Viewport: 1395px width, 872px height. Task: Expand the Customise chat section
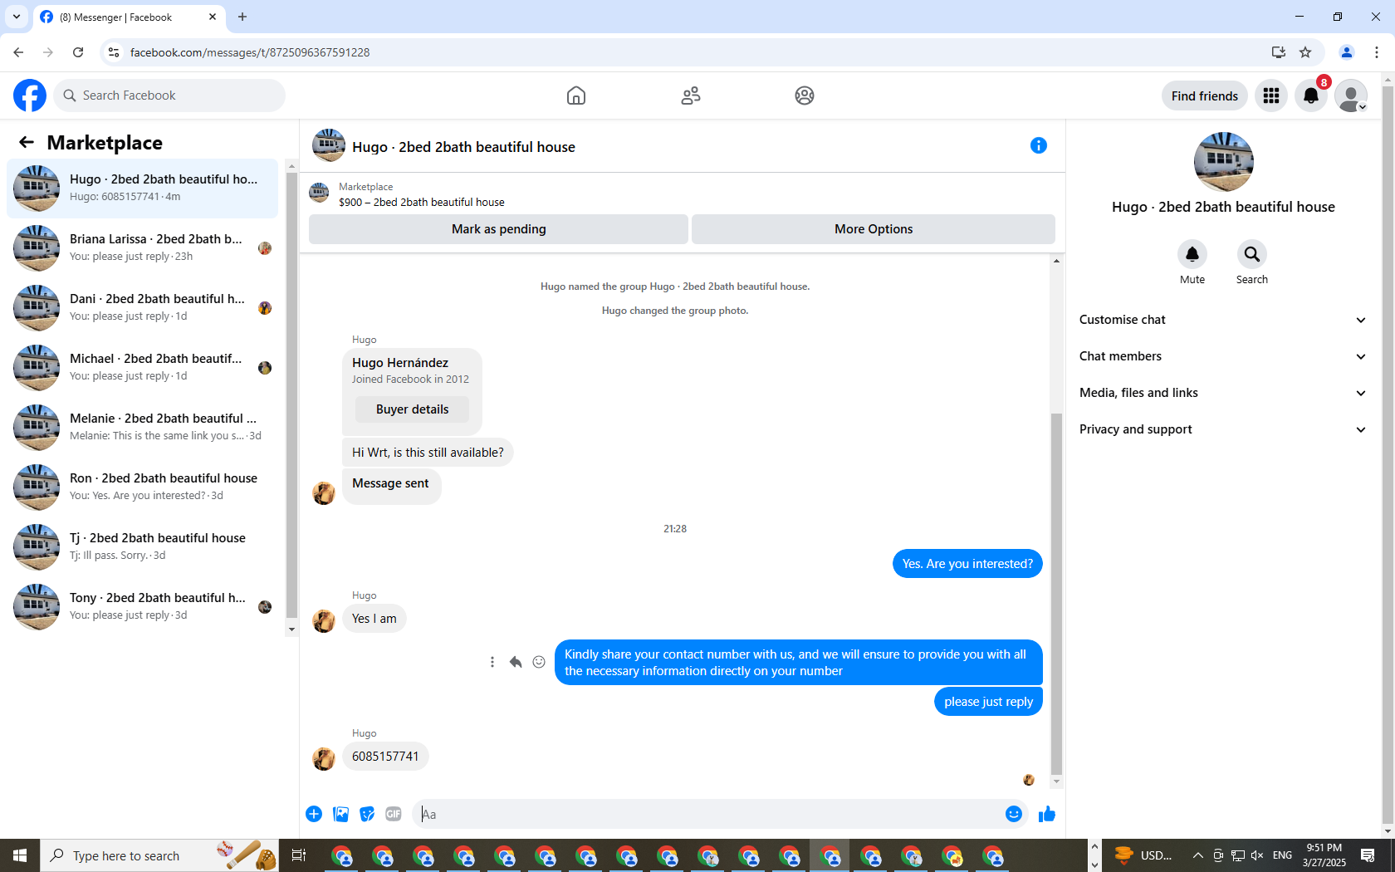pyautogui.click(x=1222, y=320)
